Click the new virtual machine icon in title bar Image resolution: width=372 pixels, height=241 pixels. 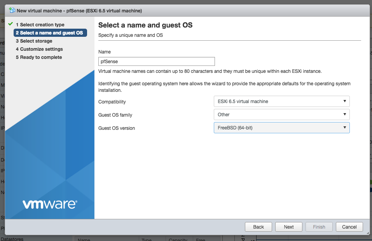(12, 10)
